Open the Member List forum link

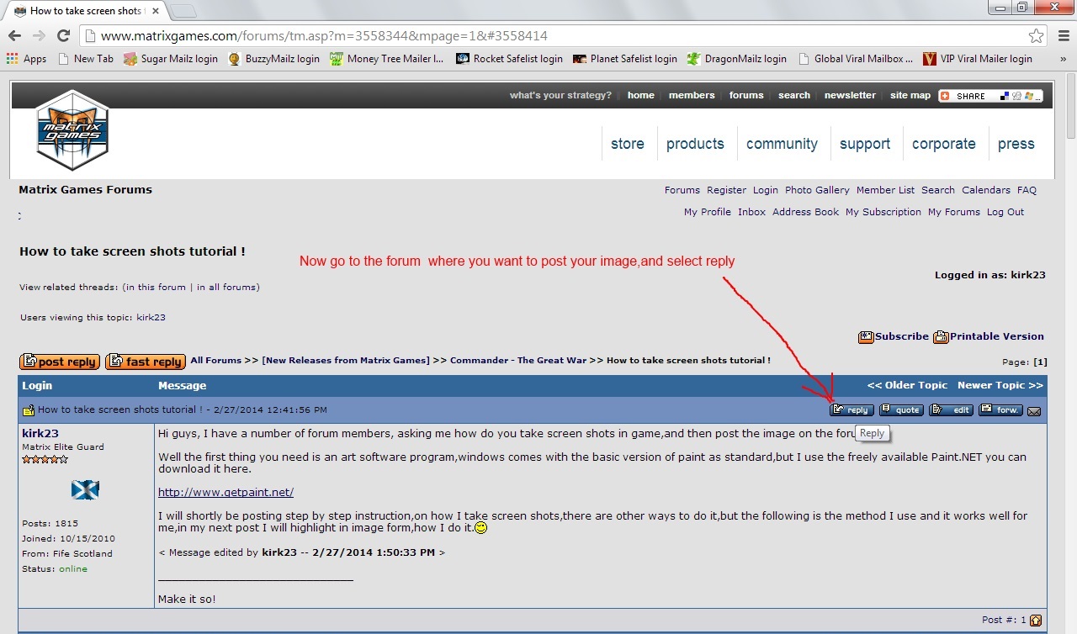[x=885, y=190]
